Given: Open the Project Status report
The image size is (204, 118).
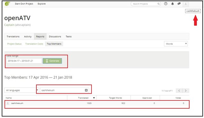Looking at the screenshot, I should [x=14, y=44].
